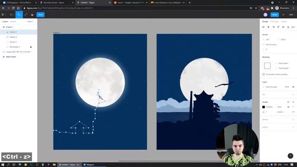Click the Y position field
This screenshot has height=167, width=297.
click(x=284, y=39)
